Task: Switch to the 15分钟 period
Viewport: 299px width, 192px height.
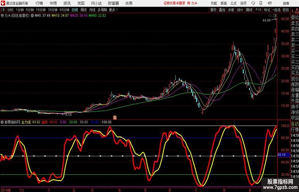Action: pos(41,10)
